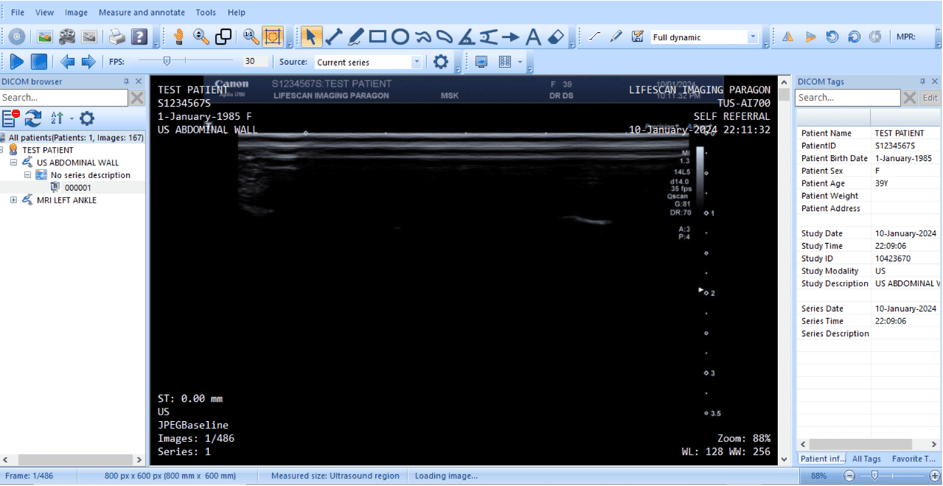Select the eraser tool

pyautogui.click(x=556, y=37)
